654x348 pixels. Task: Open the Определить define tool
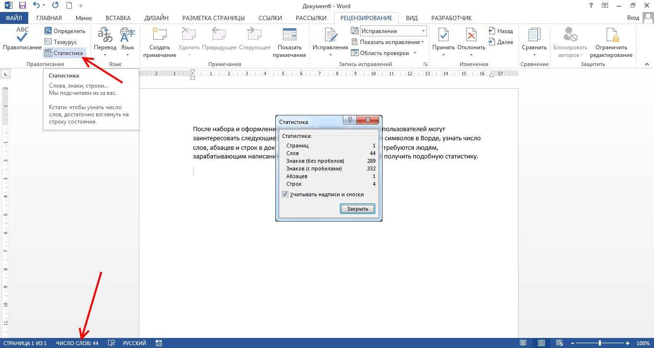65,31
